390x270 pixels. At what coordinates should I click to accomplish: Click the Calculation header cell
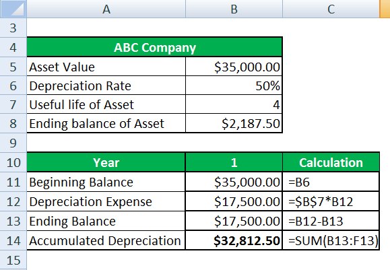point(331,162)
